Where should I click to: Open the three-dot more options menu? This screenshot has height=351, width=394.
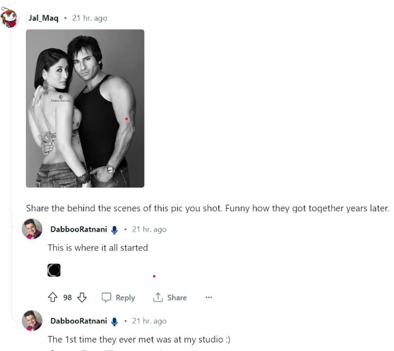pyautogui.click(x=209, y=297)
